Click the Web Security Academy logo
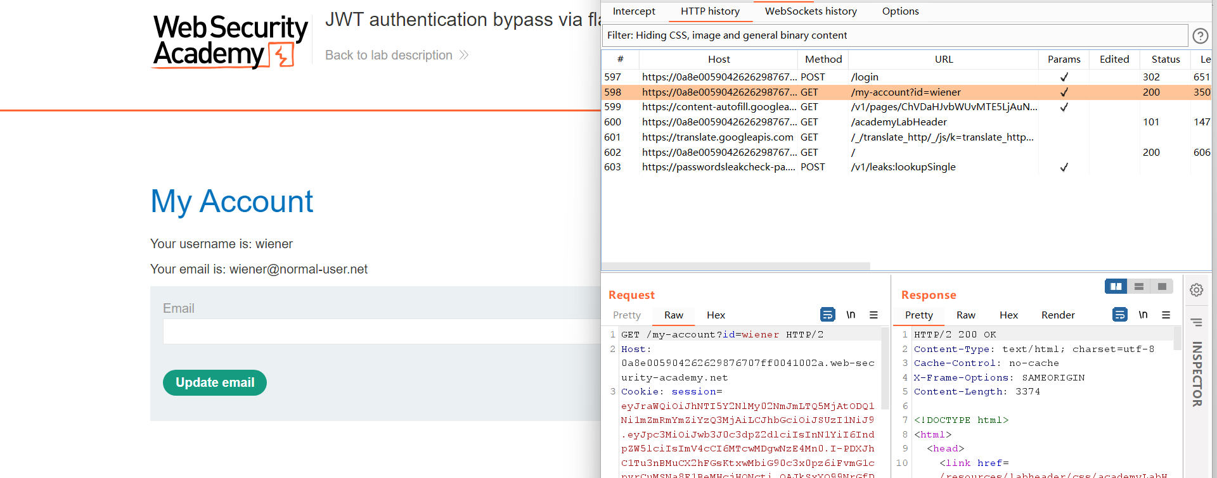This screenshot has width=1217, height=478. tap(230, 41)
